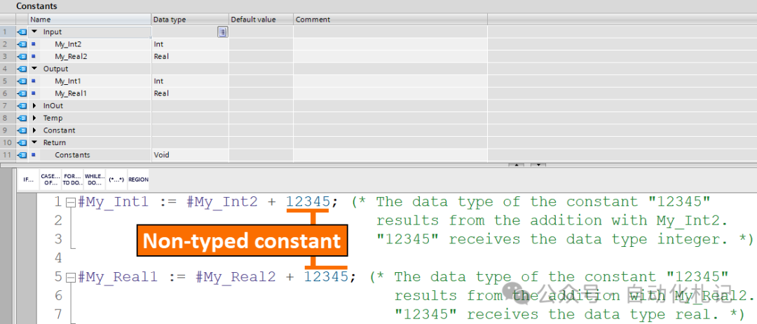Collapse the Input section
This screenshot has height=324, width=757.
coord(34,32)
